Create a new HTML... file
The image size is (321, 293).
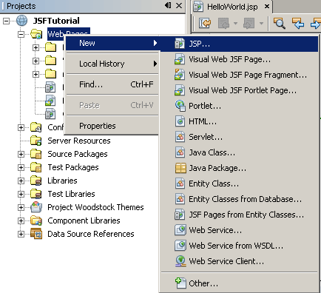[239, 121]
